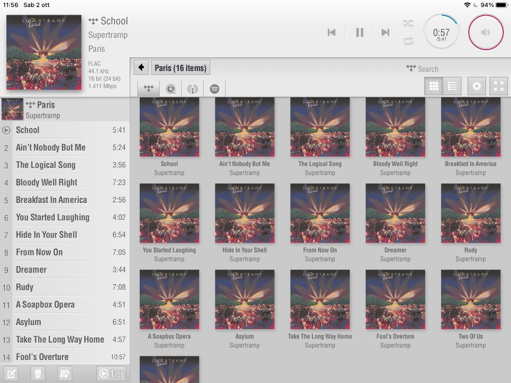Screen dimensions: 511x383
Task: Play Ain't Nobody But Me in queue
Action: (x=65, y=148)
